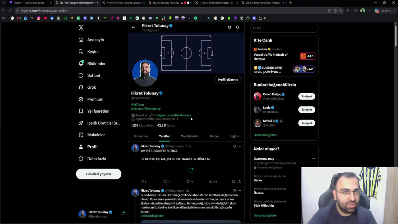Click the Profili düzenle button

coord(228,80)
